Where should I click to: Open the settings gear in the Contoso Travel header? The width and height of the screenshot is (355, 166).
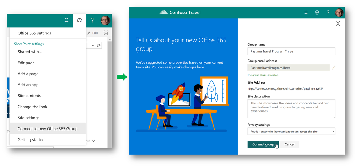coord(317,13)
